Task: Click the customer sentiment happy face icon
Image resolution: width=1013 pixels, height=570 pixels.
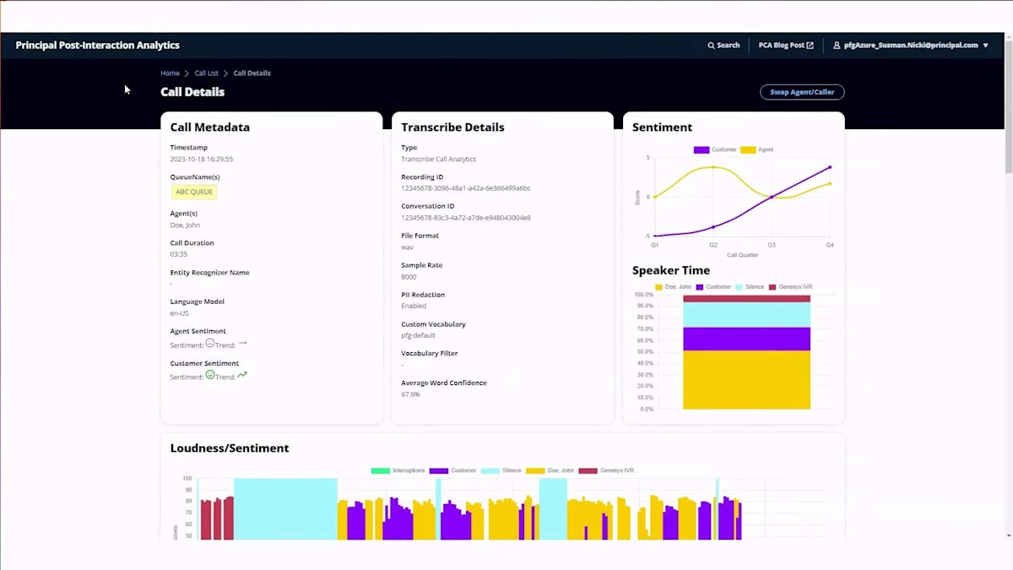Action: pyautogui.click(x=209, y=375)
